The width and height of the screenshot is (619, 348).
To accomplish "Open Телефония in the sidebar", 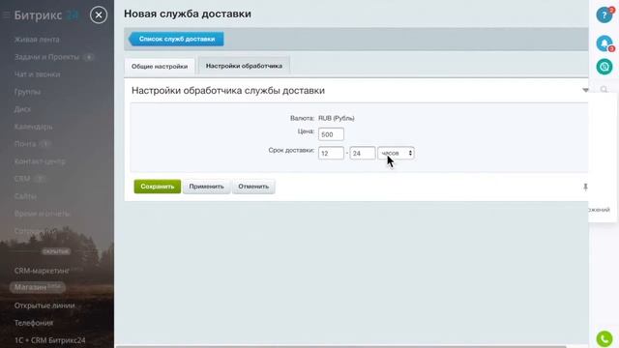I will tap(34, 323).
